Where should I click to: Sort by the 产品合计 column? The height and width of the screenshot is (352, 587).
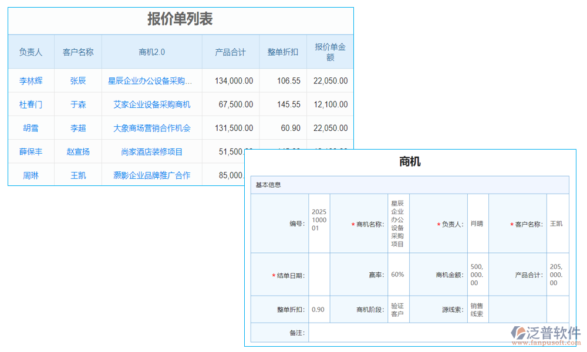tap(230, 52)
